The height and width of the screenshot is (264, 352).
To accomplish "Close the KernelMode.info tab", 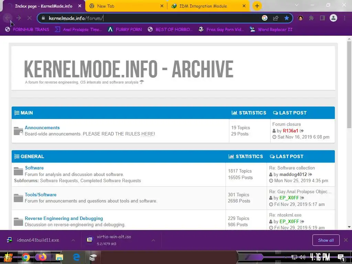I will click(x=80, y=6).
